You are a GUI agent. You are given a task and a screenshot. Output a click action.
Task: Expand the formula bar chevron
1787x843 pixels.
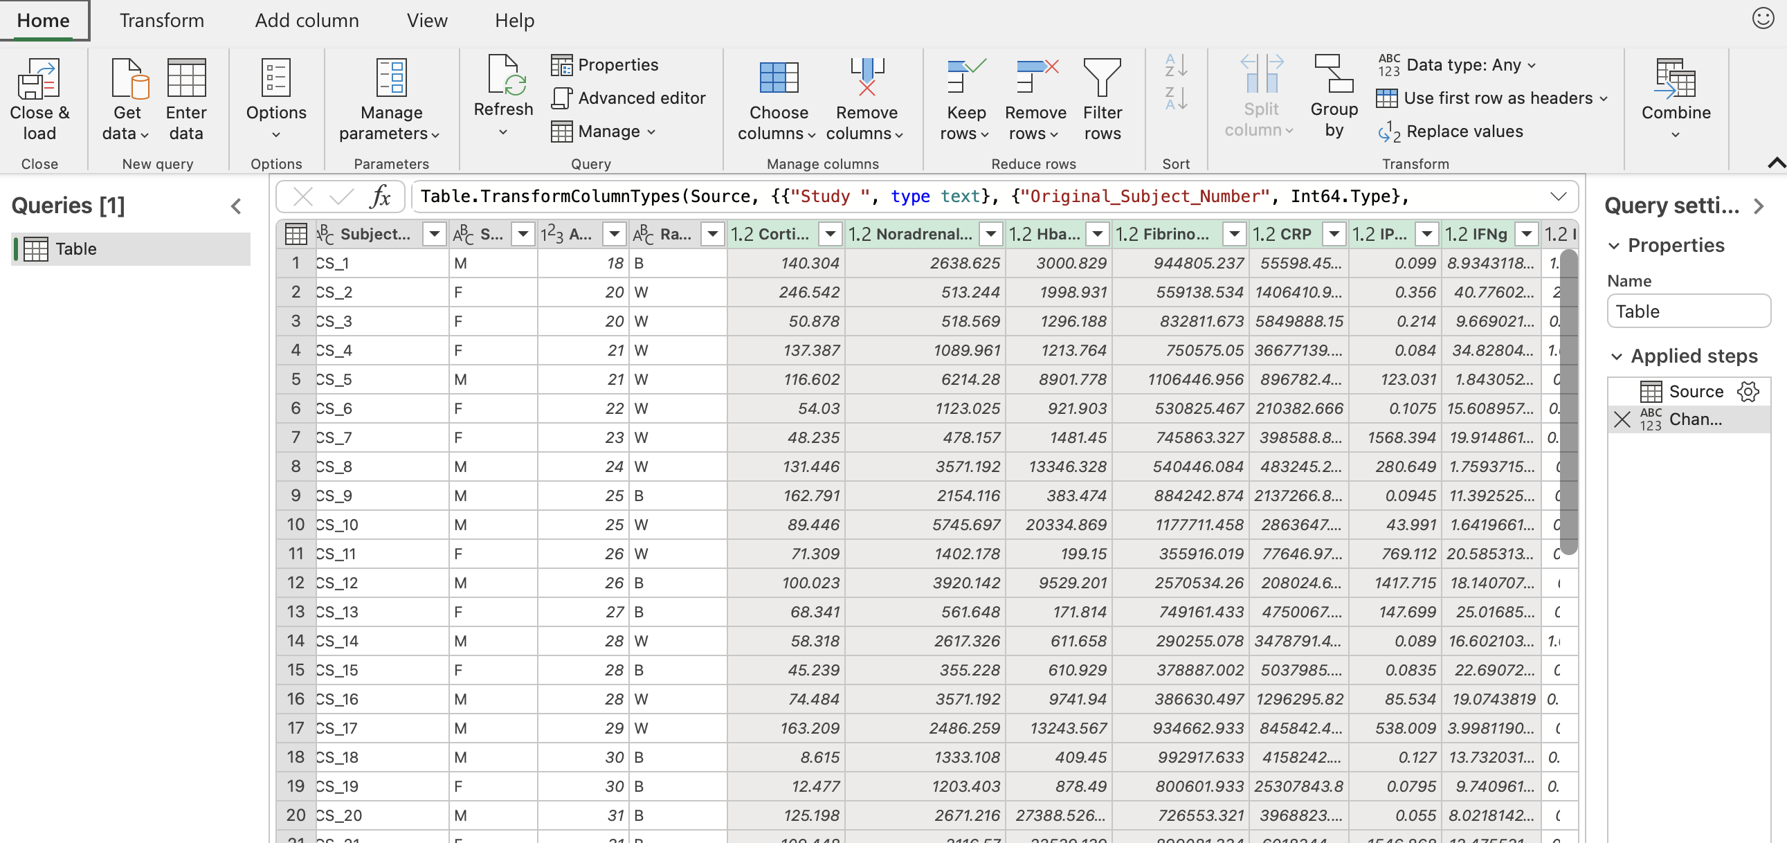click(x=1558, y=197)
